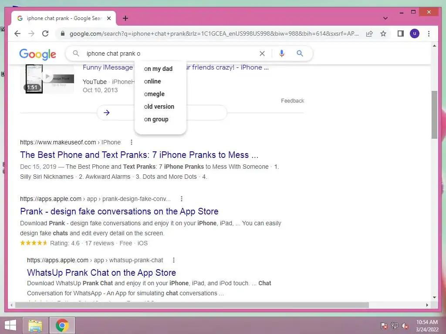Go to Google homepage via logo
This screenshot has height=334, width=446.
point(37,54)
